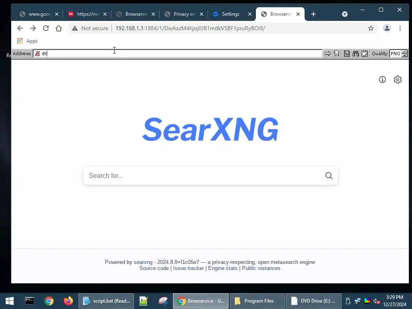Click the insecure padlock icon in Address bar

pyautogui.click(x=37, y=54)
